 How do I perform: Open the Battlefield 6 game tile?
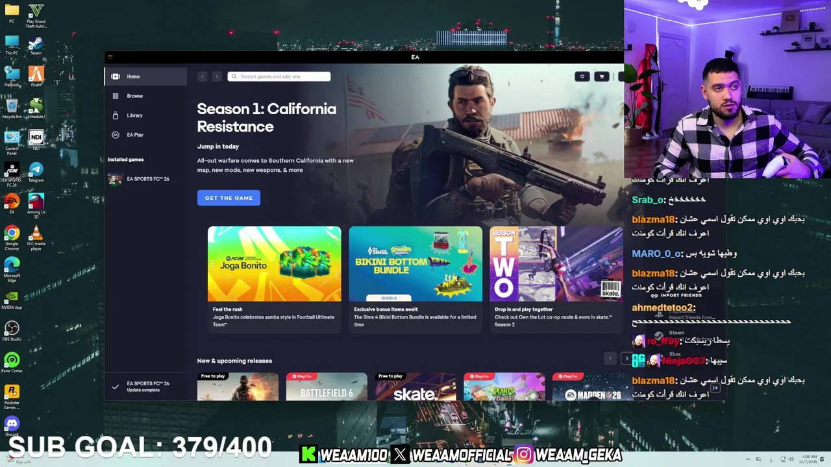327,387
